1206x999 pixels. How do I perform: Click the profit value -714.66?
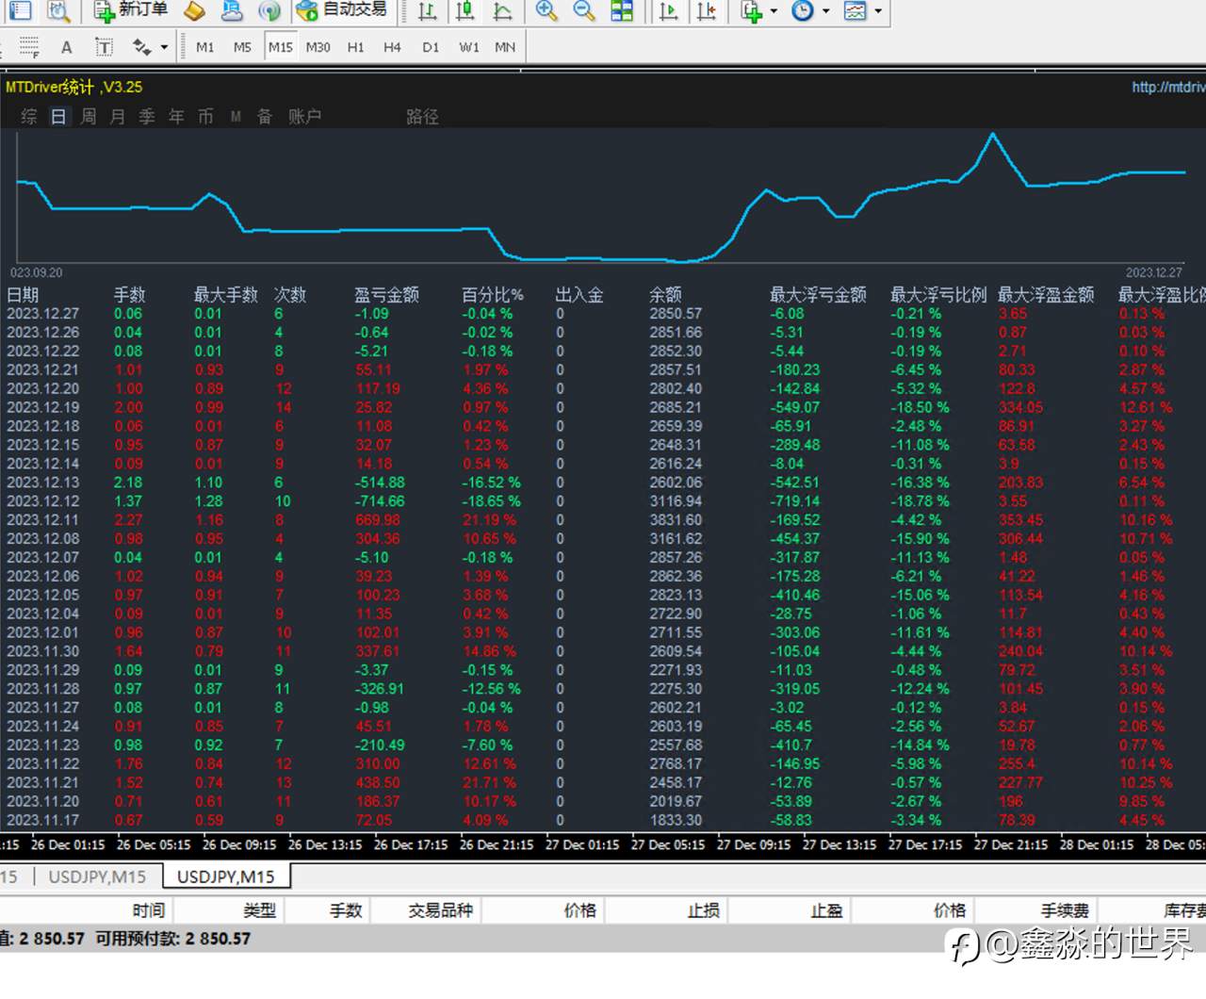380,501
